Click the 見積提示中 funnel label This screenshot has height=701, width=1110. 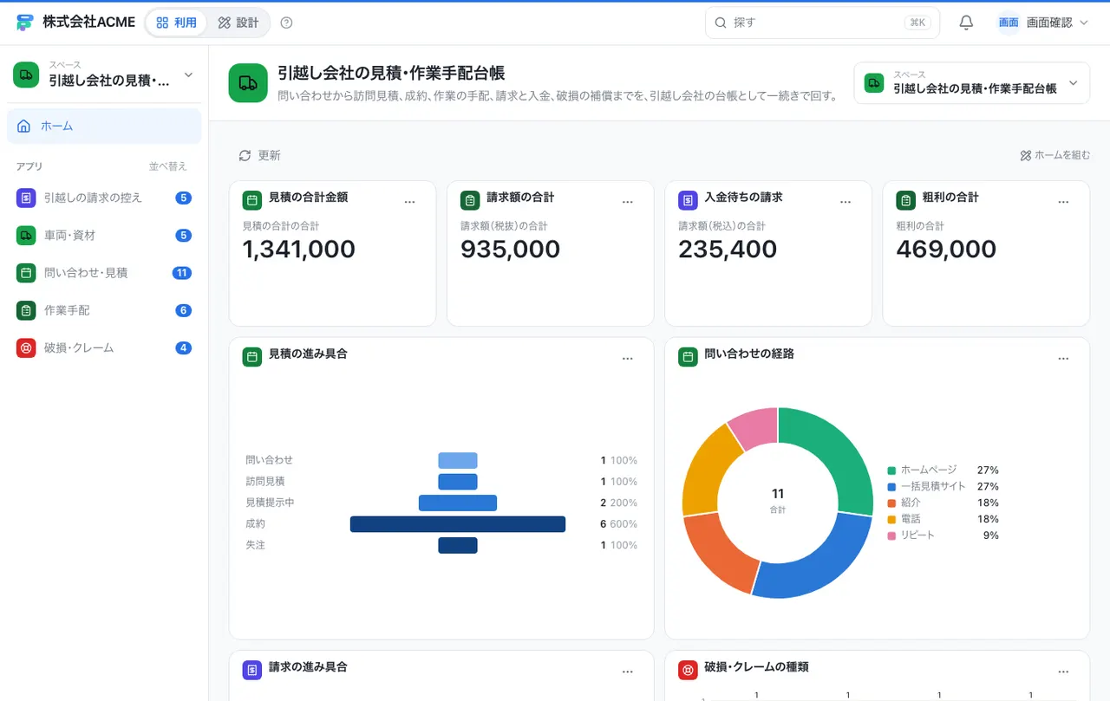(x=270, y=503)
